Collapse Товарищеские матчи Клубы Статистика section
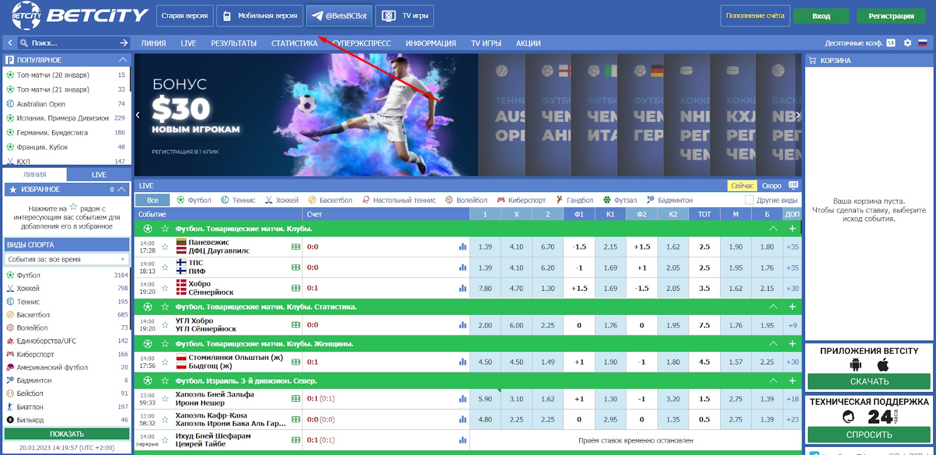Screen dimensions: 936x455 pyautogui.click(x=773, y=307)
